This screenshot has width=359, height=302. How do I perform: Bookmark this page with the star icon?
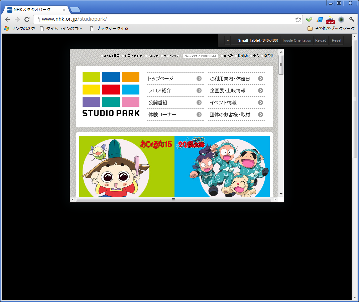298,19
